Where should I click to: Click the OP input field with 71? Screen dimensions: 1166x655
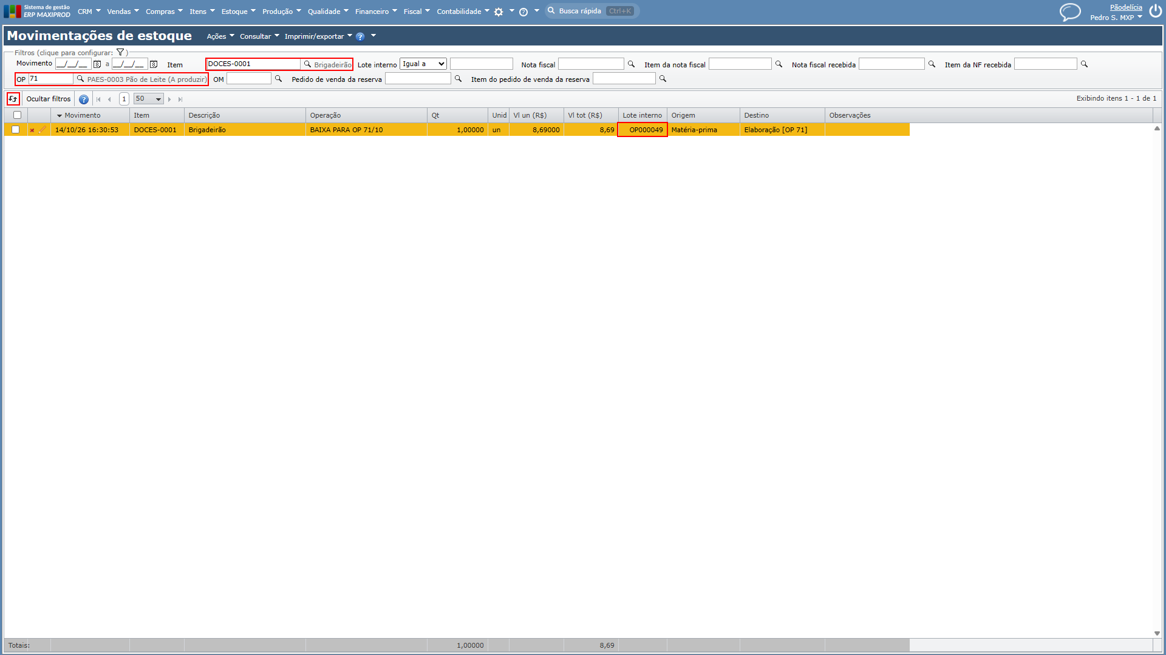51,79
